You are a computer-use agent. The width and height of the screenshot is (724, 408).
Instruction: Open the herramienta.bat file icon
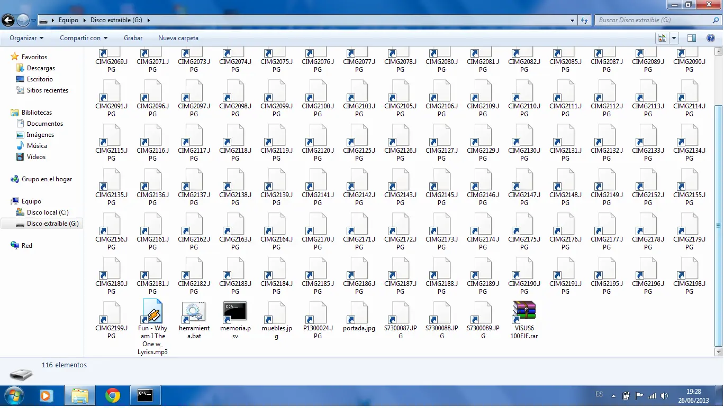(194, 312)
